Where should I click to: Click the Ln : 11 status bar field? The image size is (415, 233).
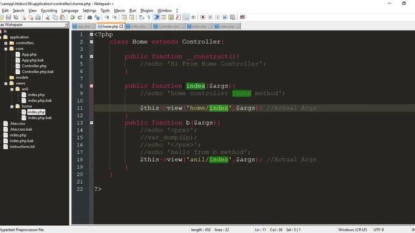pos(261,230)
